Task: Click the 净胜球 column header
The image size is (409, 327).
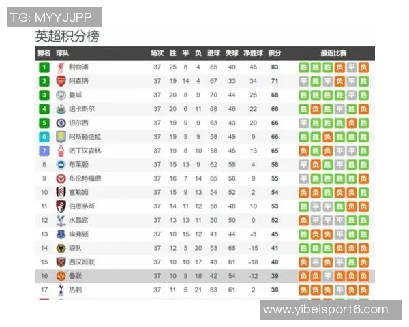Action: click(253, 52)
